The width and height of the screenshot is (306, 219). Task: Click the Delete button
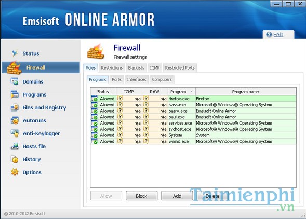pos(212,196)
